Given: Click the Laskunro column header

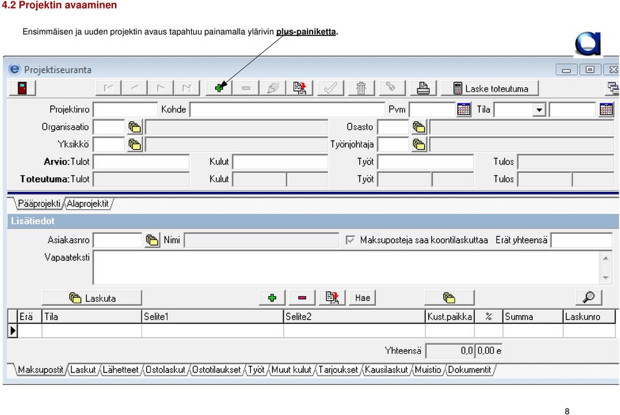Looking at the screenshot, I should click(589, 317).
